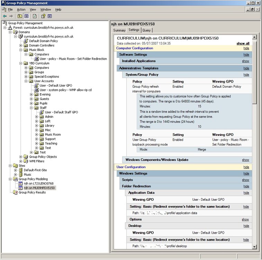
Task: Click the Up One Level toolbar icon
Action: (x=20, y=16)
